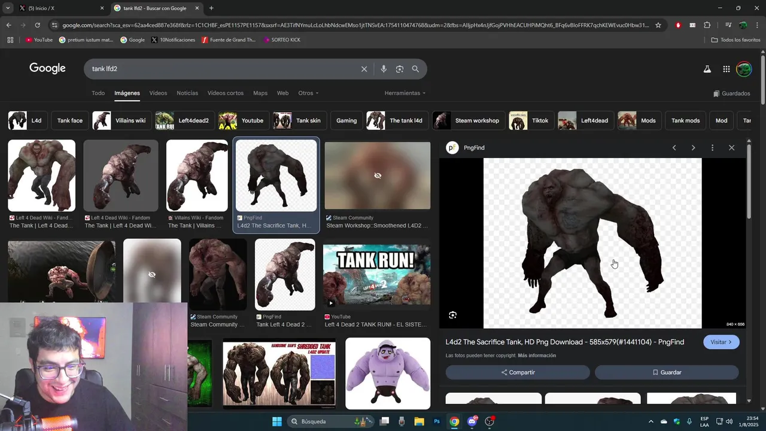Open the Windows Start menu
766x431 pixels.
(277, 421)
